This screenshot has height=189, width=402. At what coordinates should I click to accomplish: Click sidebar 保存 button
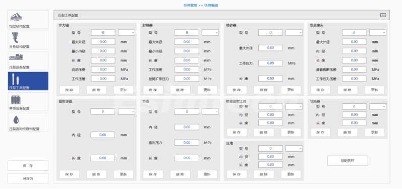pyautogui.click(x=28, y=165)
